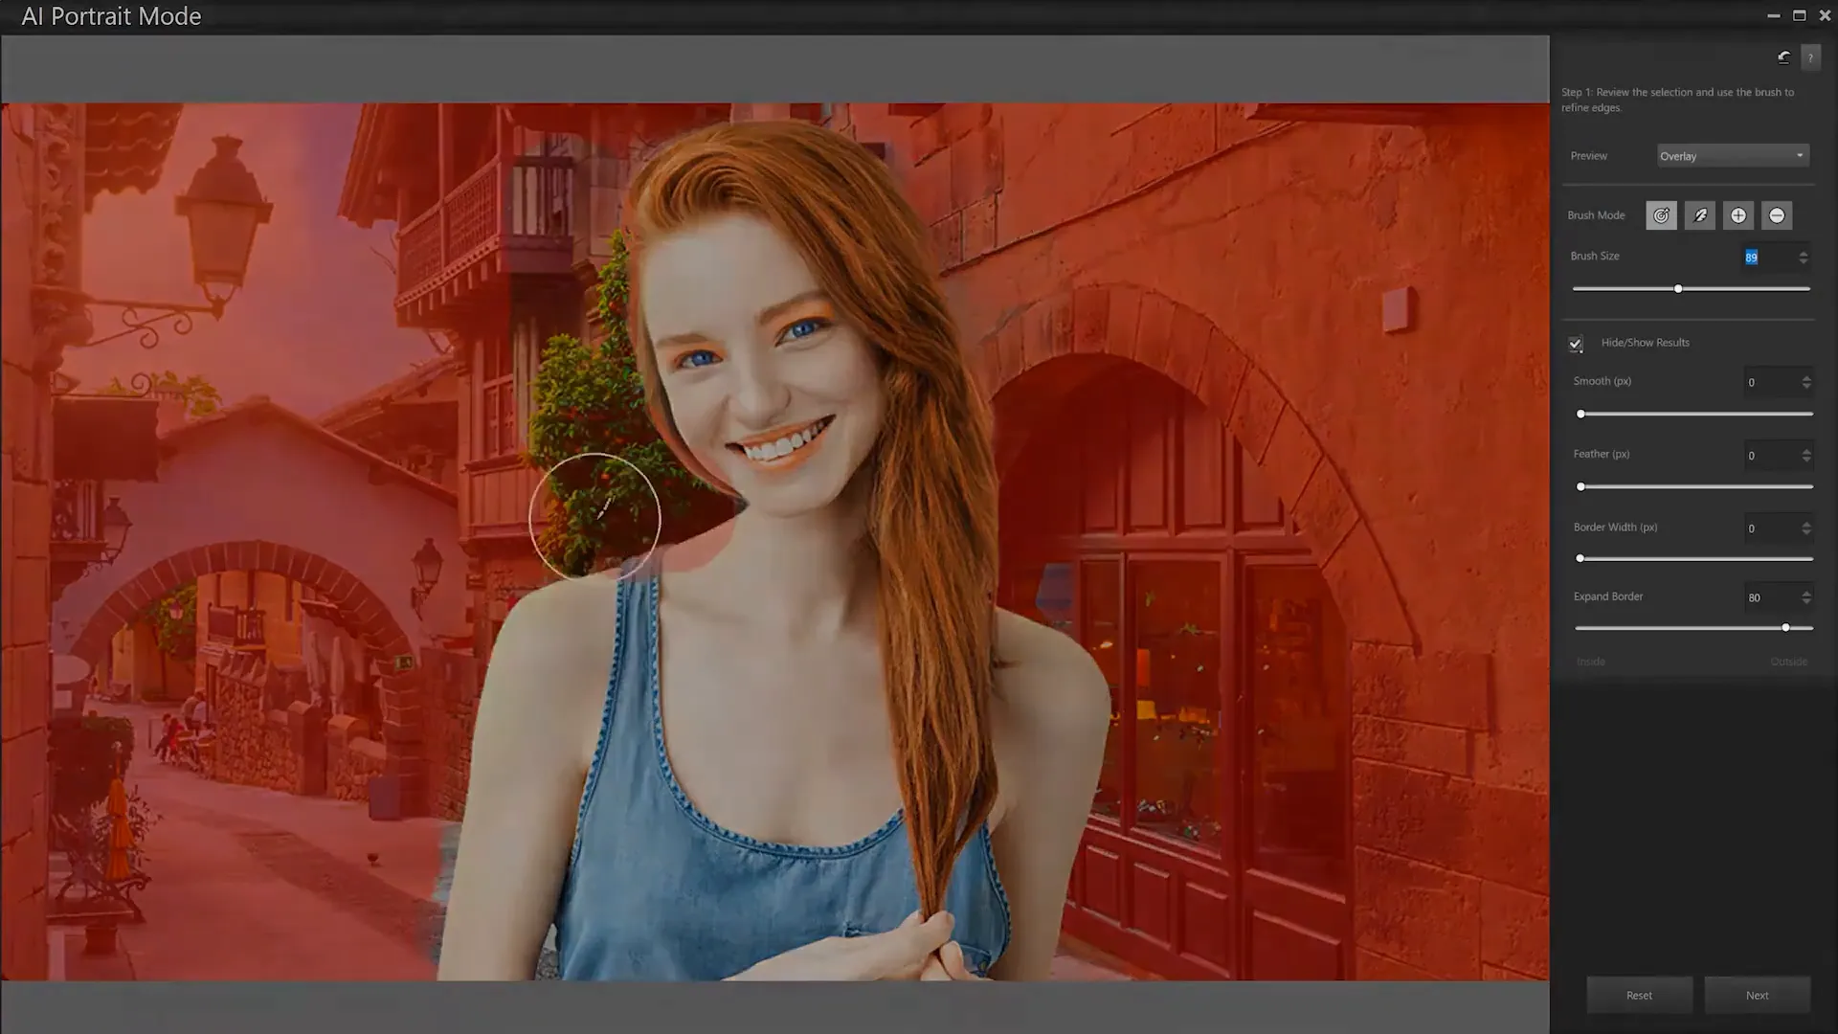
Task: Choose the add (+) brush mode
Action: (x=1737, y=215)
